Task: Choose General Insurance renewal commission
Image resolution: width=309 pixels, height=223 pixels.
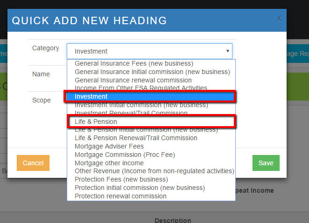Action: [x=138, y=80]
